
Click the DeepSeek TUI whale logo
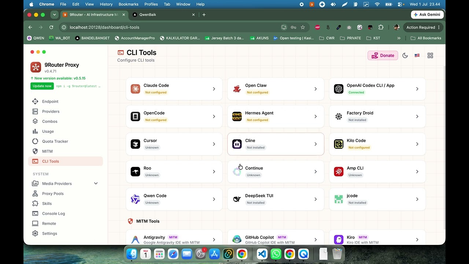[x=237, y=199]
